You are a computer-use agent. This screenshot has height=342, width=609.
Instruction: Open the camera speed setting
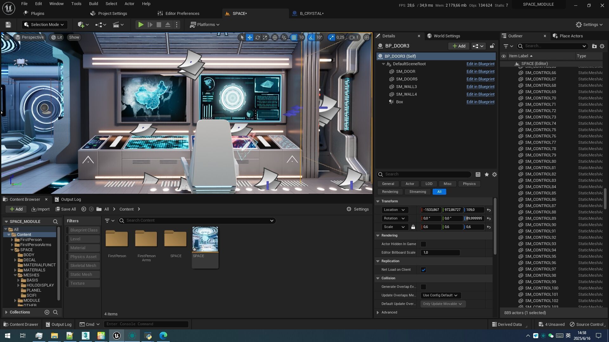click(354, 37)
